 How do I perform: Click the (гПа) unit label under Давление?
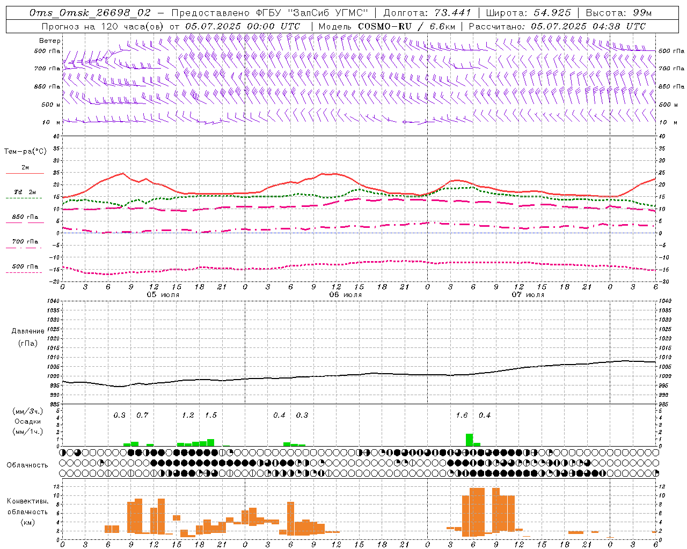pos(28,343)
